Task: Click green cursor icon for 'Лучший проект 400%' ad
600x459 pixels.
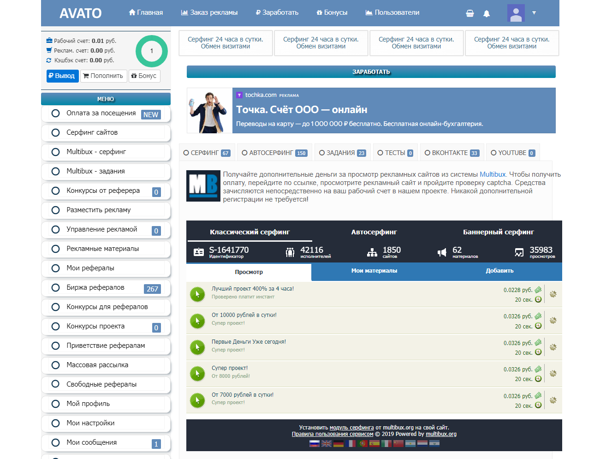Action: coord(197,294)
